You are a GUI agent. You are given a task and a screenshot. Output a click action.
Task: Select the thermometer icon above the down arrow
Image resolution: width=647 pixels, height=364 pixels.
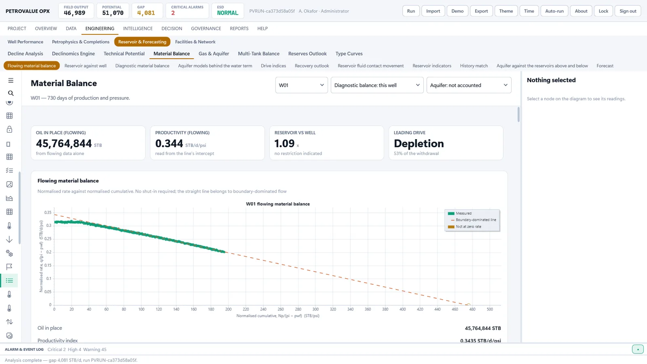click(x=9, y=226)
